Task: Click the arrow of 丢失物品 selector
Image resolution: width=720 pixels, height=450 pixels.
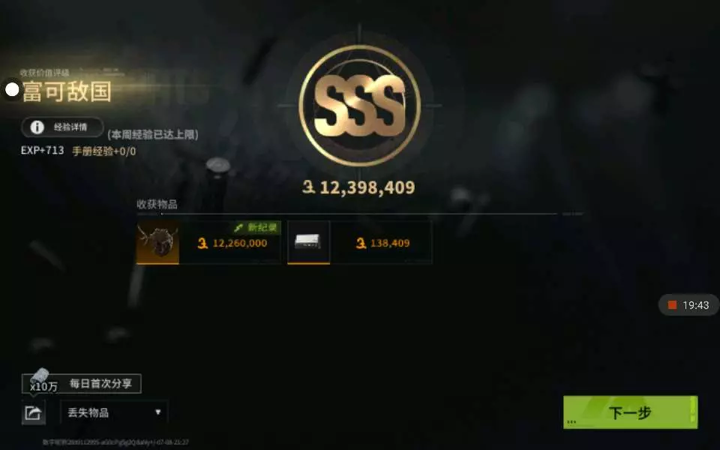Action: pos(158,412)
